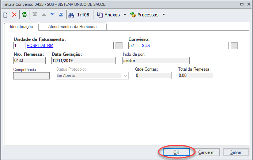Screen dimensions: 253x160
Task: Click the Qtde Contas field
Action: [x=153, y=75]
